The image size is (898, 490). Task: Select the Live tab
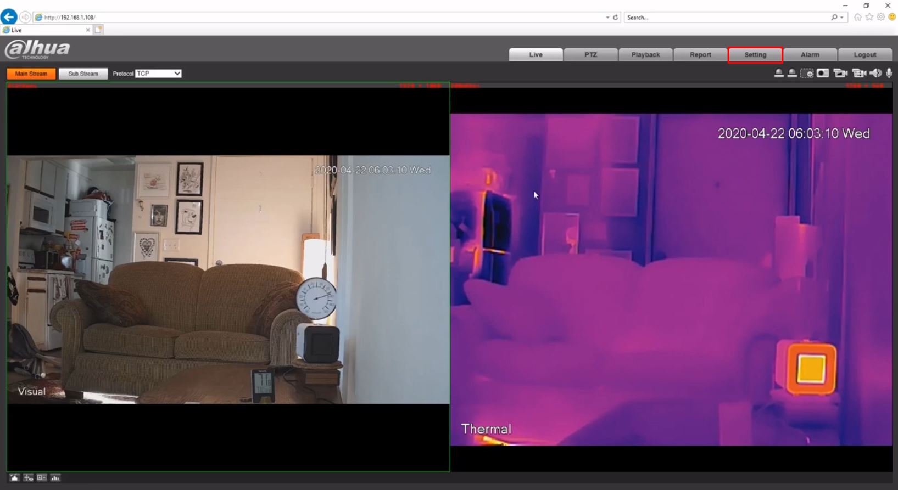[536, 55]
